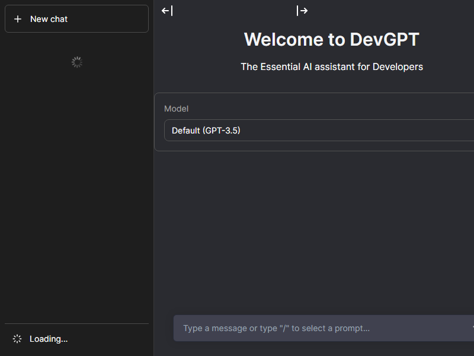Focus the message input field
Image resolution: width=474 pixels, height=356 pixels.
pyautogui.click(x=320, y=328)
